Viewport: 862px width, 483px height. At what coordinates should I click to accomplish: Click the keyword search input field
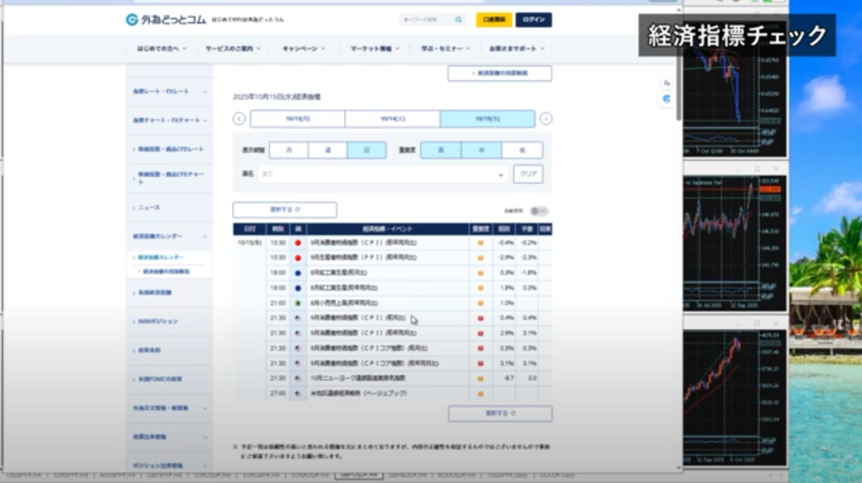[x=425, y=19]
